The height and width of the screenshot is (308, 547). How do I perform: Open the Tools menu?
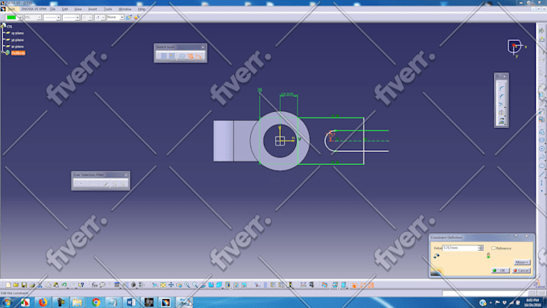coord(108,9)
